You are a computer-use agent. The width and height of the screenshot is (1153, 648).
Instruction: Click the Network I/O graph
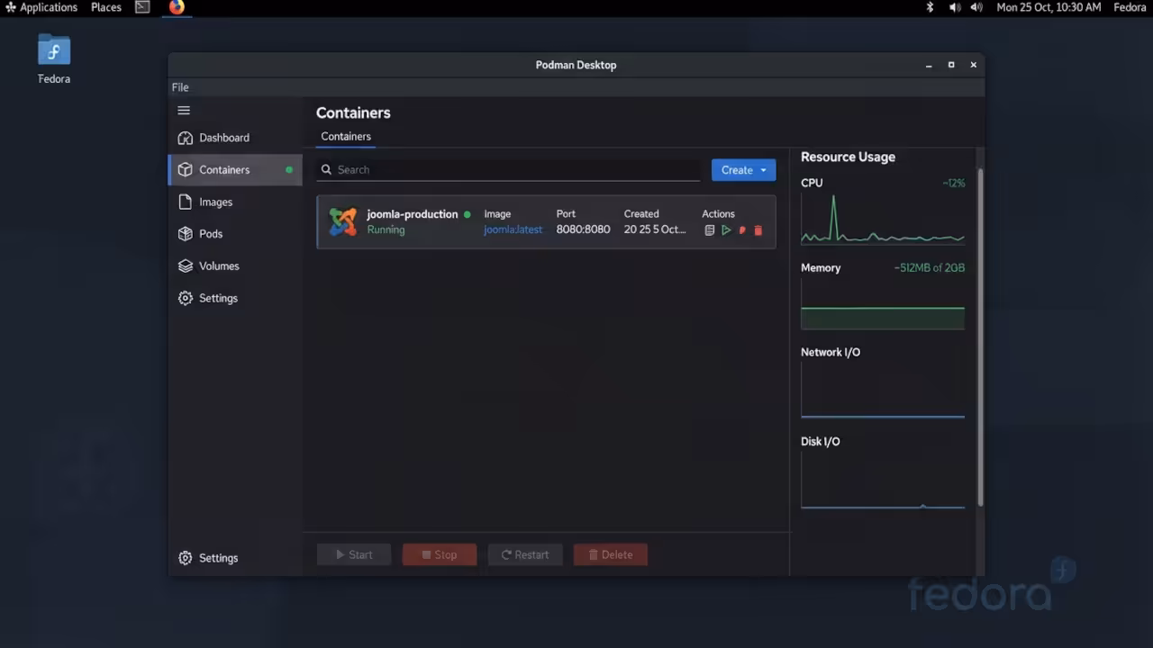[x=883, y=390]
